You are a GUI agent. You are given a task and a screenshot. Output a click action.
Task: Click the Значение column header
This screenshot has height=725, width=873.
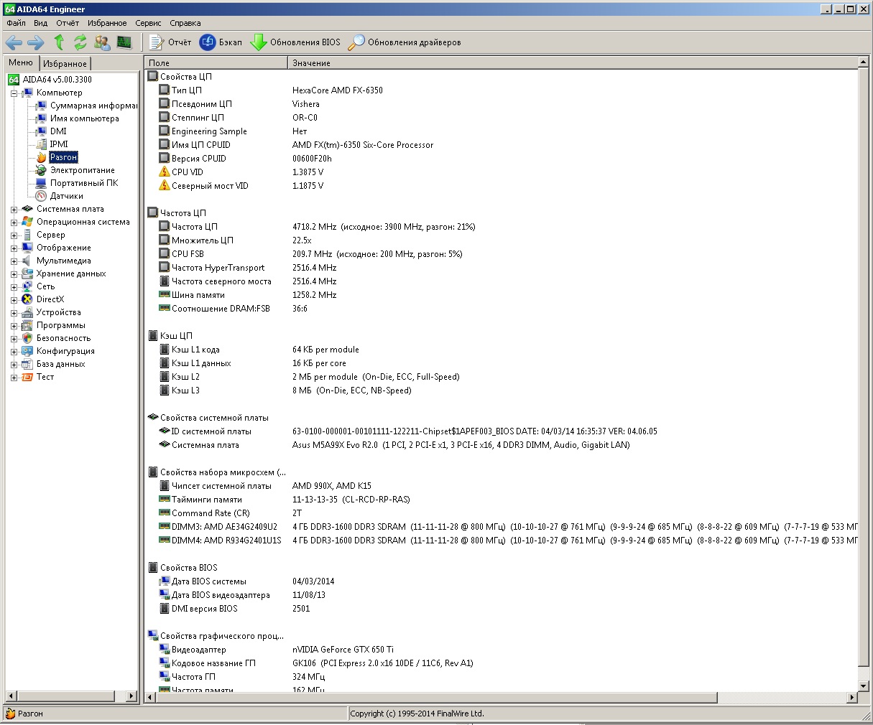pos(573,63)
